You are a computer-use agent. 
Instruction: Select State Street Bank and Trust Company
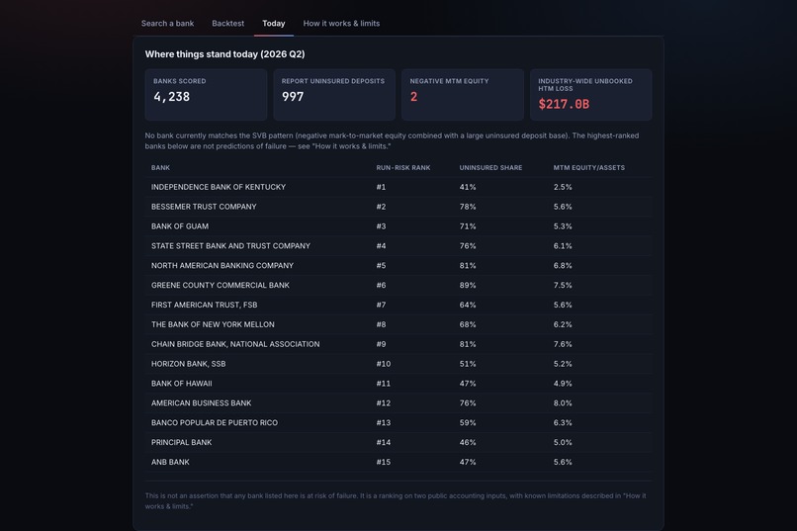click(398, 246)
